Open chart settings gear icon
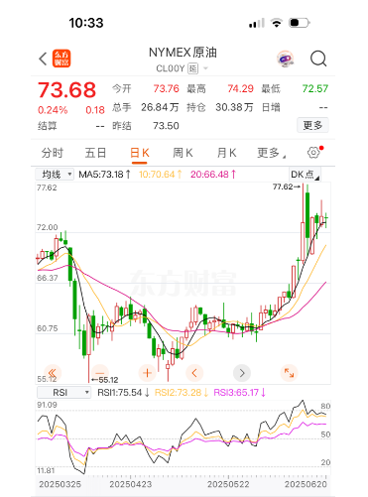Viewport: 368px width, 497px height. (x=314, y=153)
